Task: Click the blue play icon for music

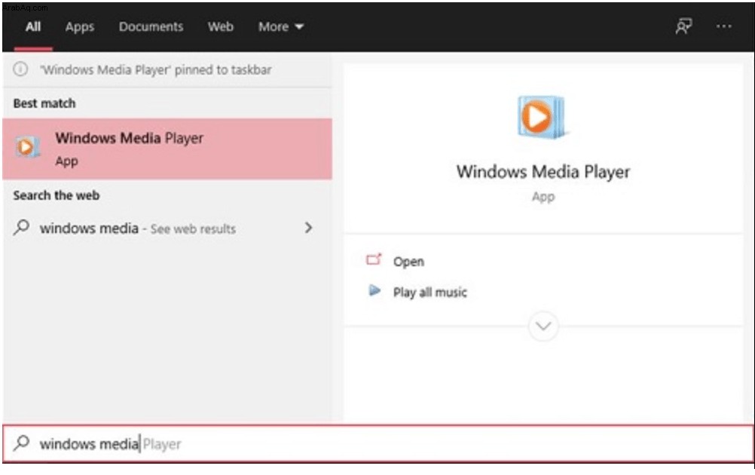Action: coord(374,290)
